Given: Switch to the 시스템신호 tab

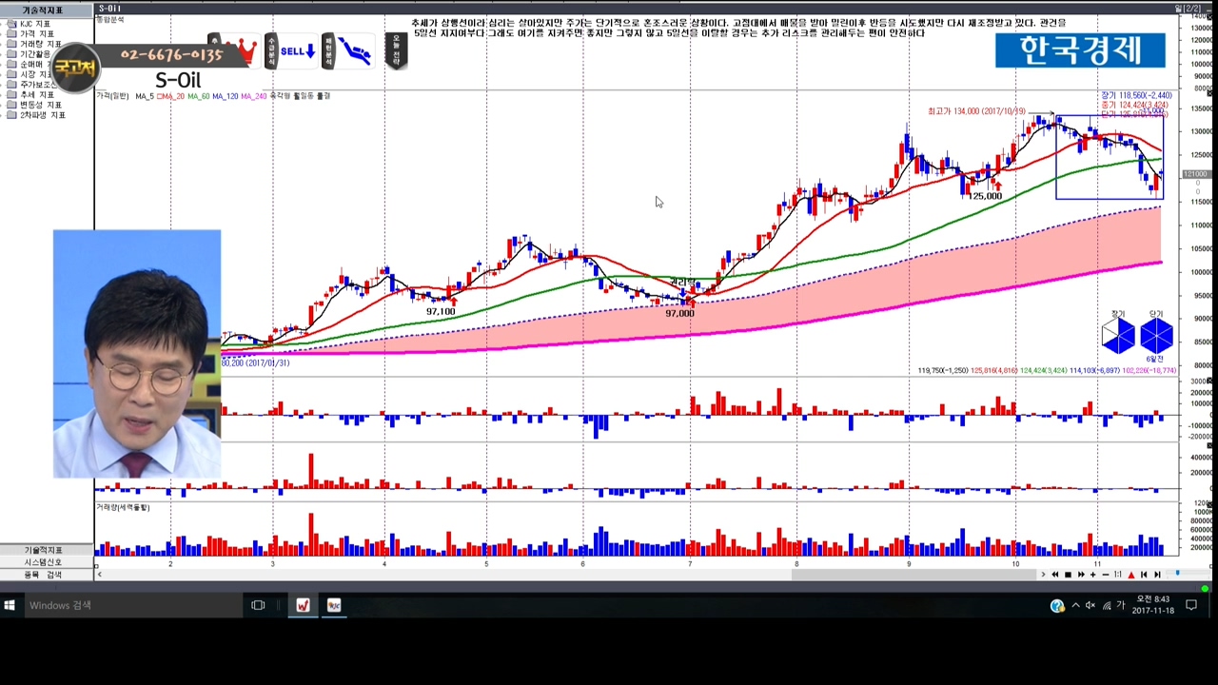Looking at the screenshot, I should [x=43, y=562].
